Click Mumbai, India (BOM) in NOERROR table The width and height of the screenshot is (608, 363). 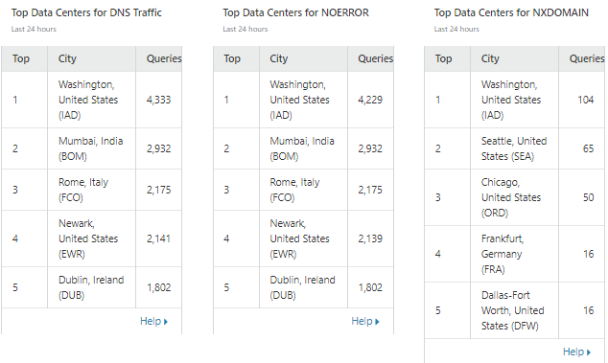coord(302,148)
